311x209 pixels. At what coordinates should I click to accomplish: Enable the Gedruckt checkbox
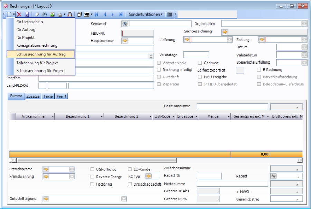[200, 63]
